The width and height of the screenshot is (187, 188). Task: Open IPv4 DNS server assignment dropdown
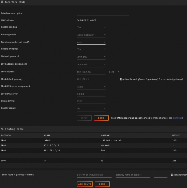coord(91,87)
